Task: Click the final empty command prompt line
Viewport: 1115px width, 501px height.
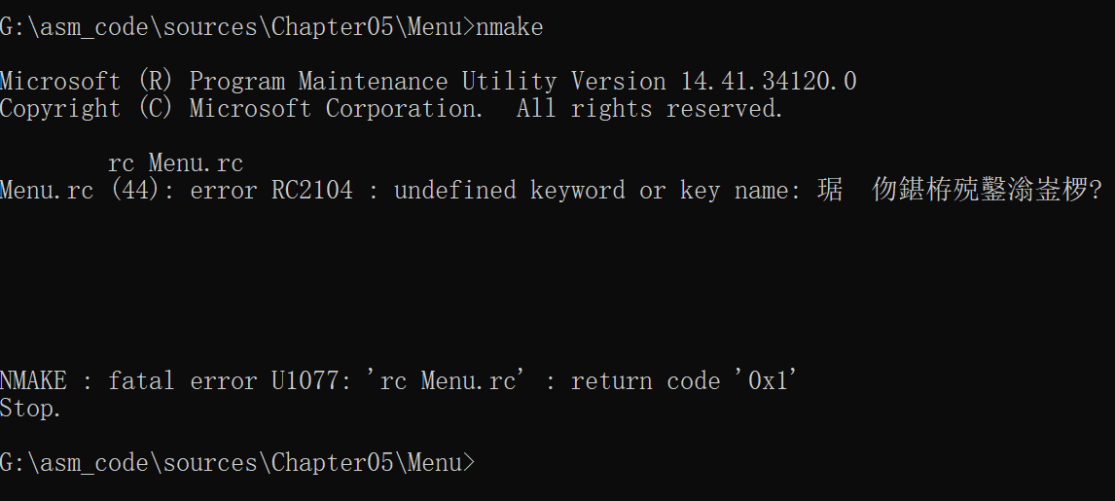Action: (x=237, y=463)
